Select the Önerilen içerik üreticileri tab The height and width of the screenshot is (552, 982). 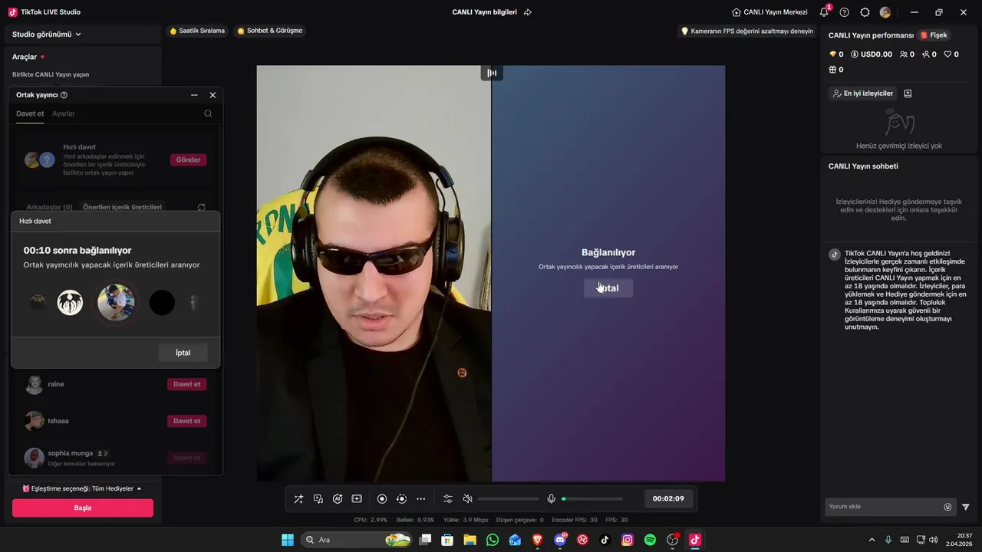point(122,207)
